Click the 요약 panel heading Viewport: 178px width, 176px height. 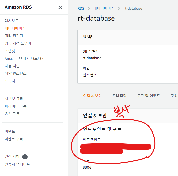coord(87,37)
